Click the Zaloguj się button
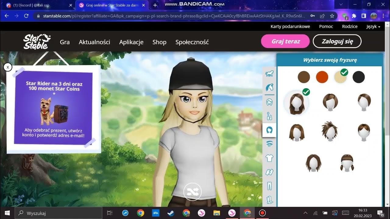Viewport: 390px width, 219px height. [337, 41]
